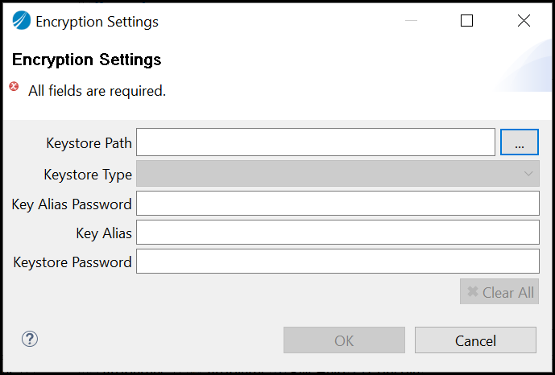This screenshot has height=375, width=555.
Task: Select the Keystore Password input box
Action: (x=338, y=262)
